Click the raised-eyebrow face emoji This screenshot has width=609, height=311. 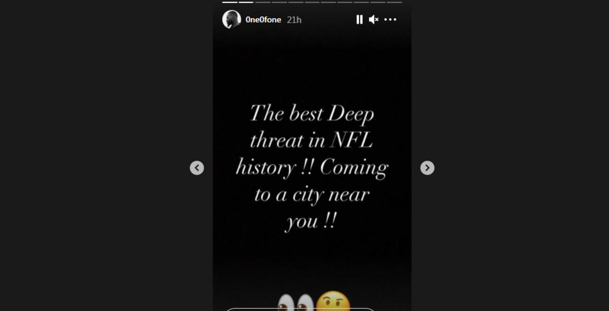[333, 301]
